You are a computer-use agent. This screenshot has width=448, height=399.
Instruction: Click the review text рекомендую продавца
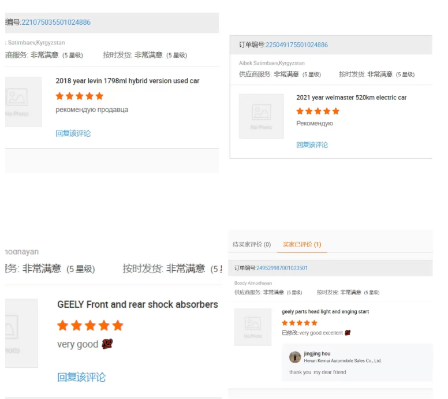pyautogui.click(x=92, y=110)
